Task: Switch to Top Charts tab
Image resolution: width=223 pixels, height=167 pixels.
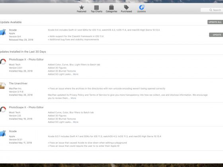Action: 96,9
